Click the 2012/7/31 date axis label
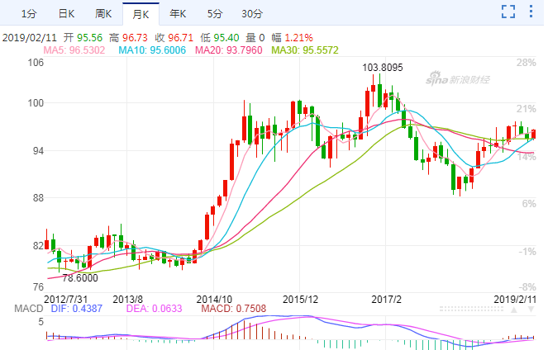This screenshot has width=548, height=350. (65, 300)
